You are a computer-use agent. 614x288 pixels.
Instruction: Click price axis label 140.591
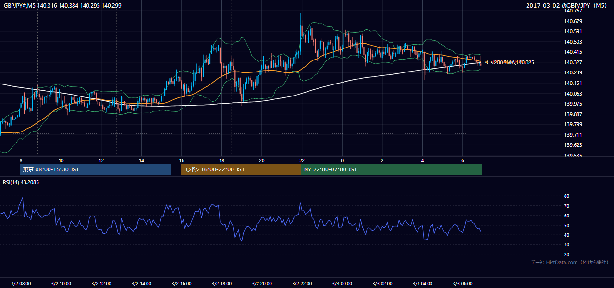point(574,31)
